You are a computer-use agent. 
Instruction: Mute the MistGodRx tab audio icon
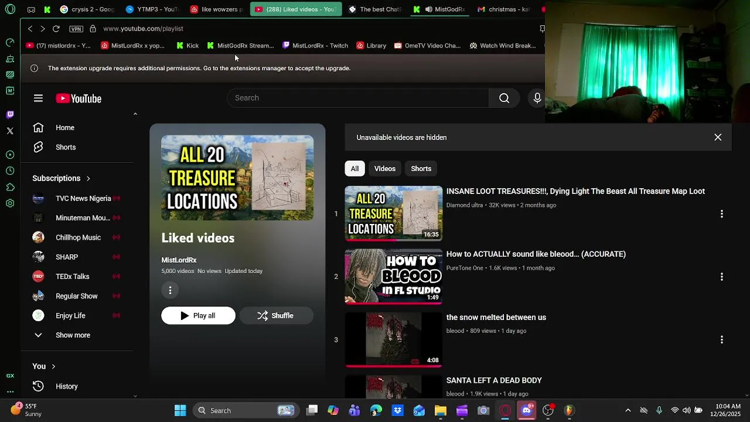click(428, 9)
